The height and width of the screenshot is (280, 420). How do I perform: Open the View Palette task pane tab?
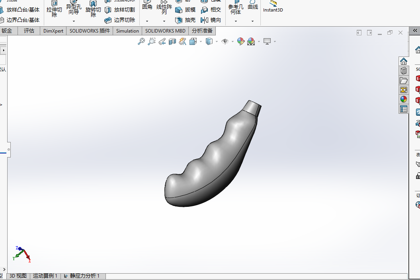coord(404,90)
